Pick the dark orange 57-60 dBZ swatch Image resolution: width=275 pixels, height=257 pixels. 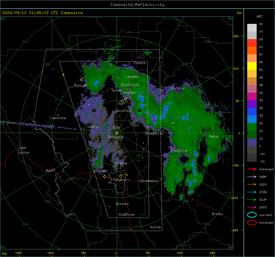pyautogui.click(x=252, y=51)
